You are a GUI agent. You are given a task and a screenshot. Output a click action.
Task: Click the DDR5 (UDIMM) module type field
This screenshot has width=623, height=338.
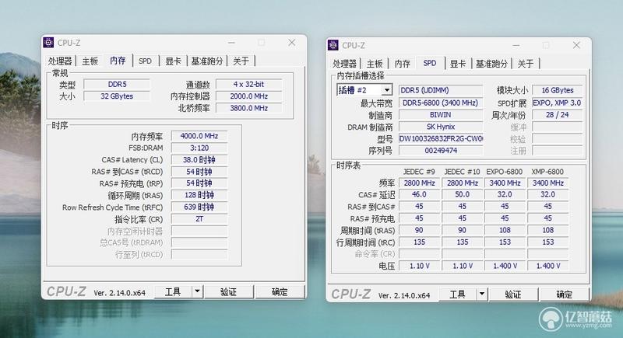441,90
